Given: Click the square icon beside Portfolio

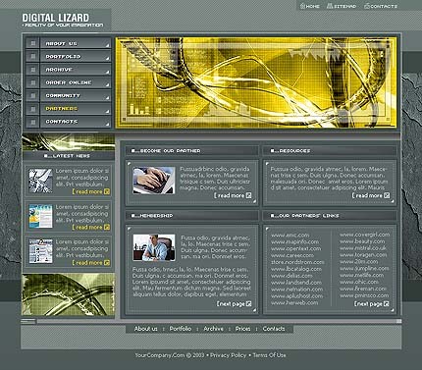Looking at the screenshot, I should [32, 56].
